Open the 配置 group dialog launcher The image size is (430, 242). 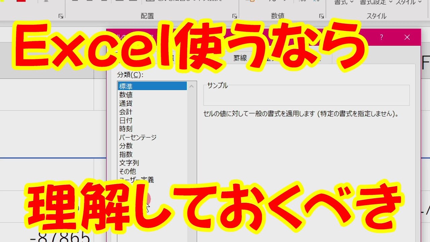click(234, 16)
